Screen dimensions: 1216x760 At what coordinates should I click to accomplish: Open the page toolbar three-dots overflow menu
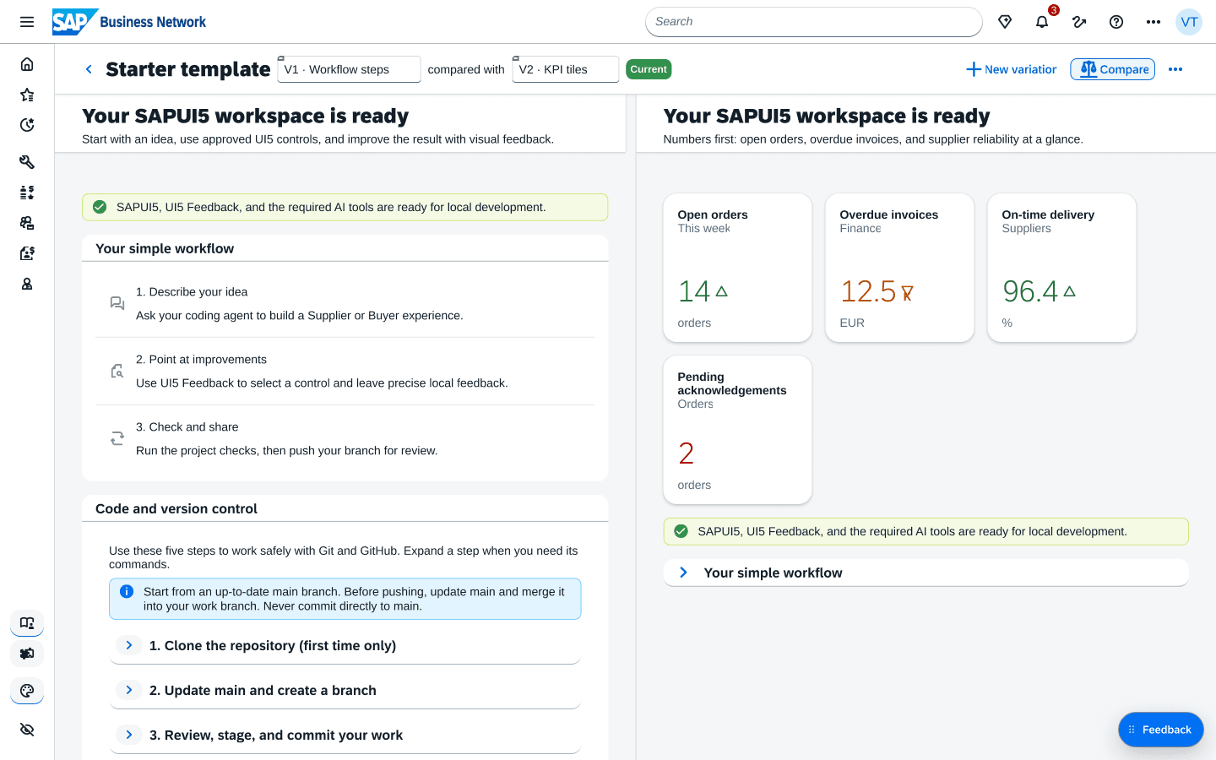1175,69
